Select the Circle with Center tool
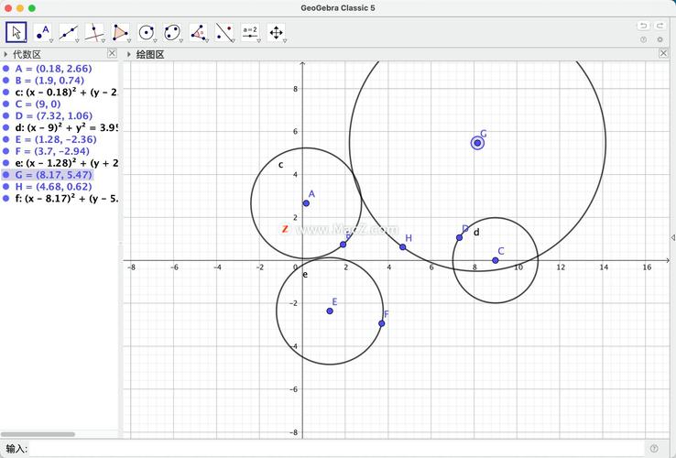This screenshot has height=458, width=676. (147, 32)
